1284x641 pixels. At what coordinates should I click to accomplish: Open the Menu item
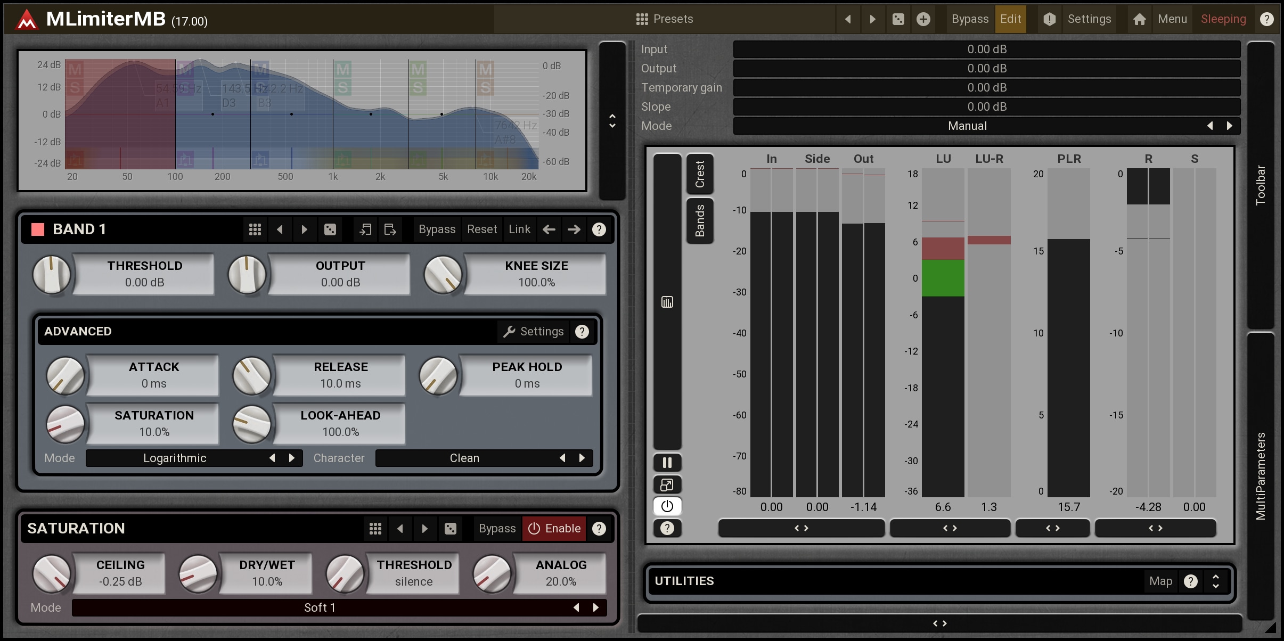click(x=1172, y=19)
